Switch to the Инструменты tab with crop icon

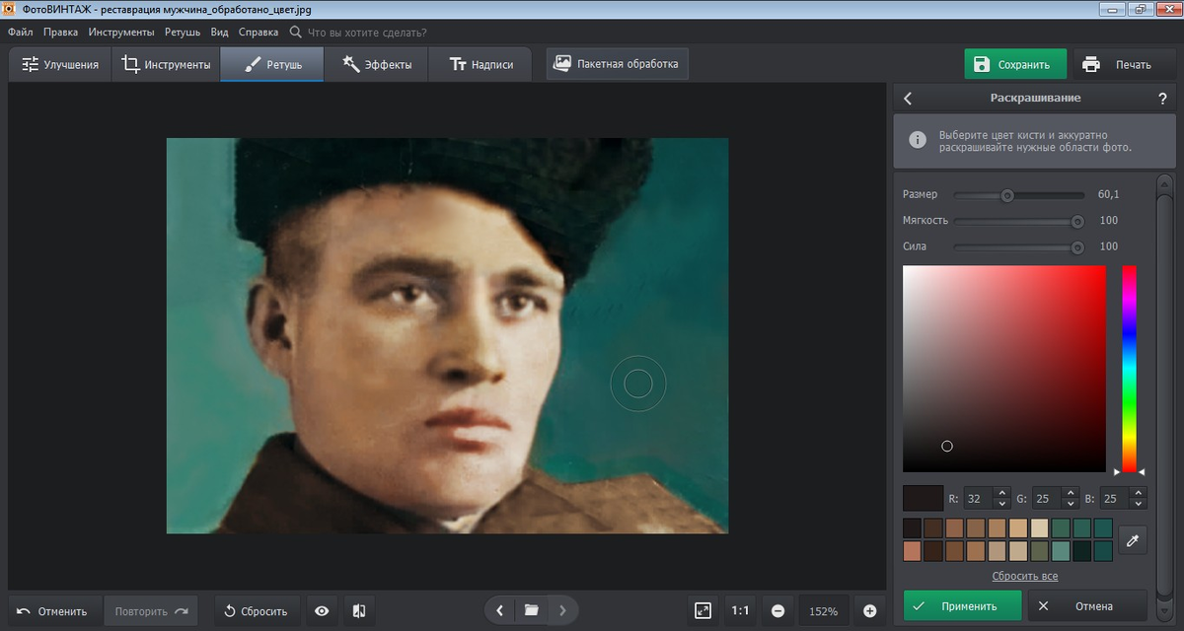[166, 64]
